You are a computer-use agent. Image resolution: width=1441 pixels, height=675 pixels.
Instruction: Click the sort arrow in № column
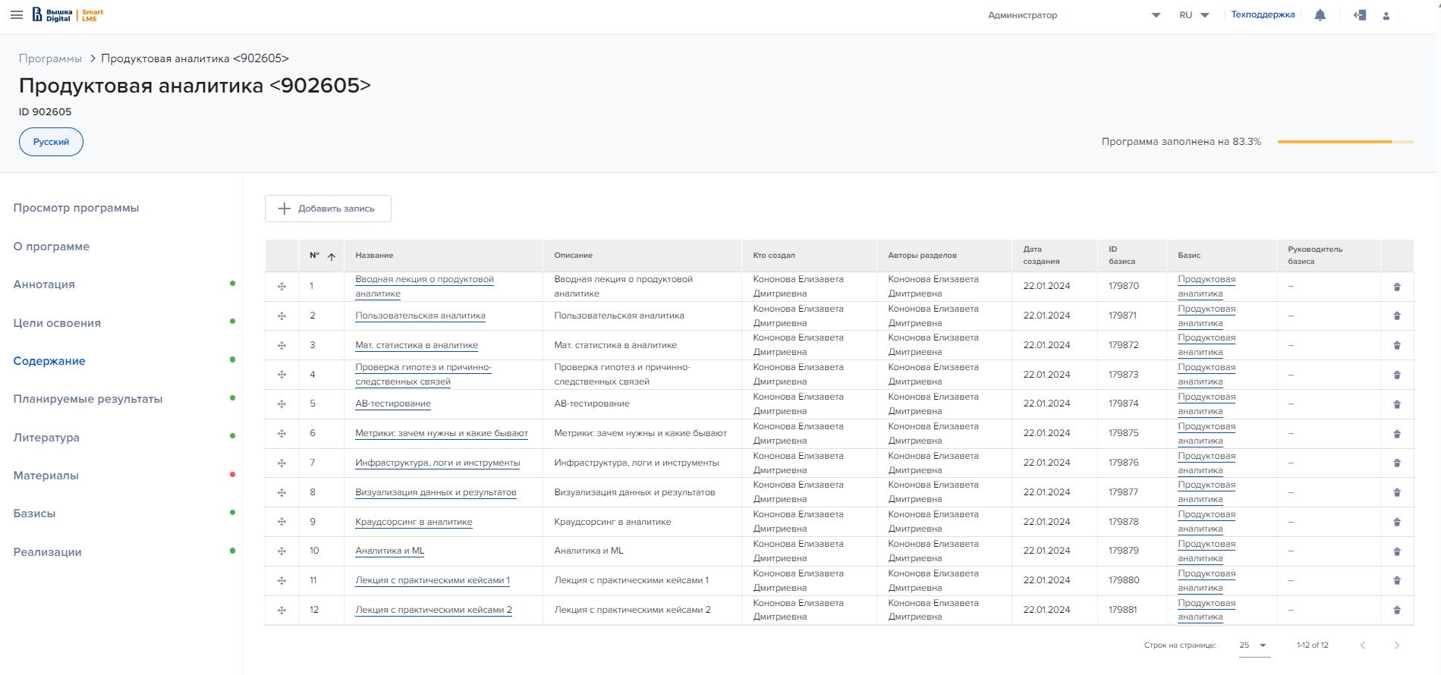coord(332,256)
